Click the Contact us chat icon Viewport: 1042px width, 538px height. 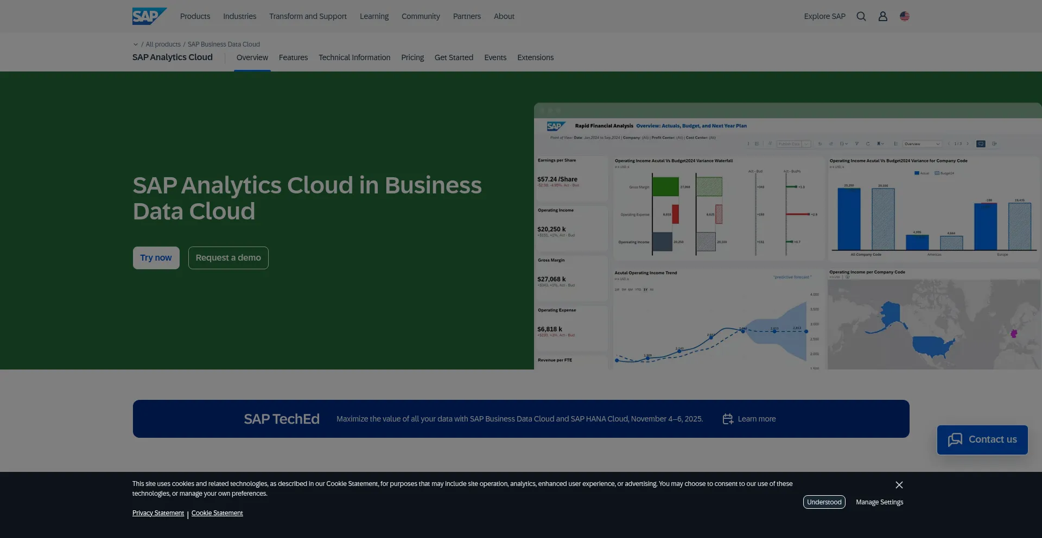coord(955,439)
